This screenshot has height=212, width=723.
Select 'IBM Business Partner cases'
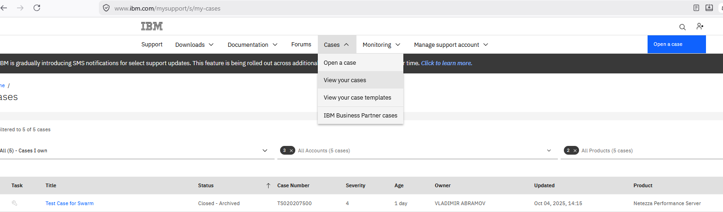[361, 116]
